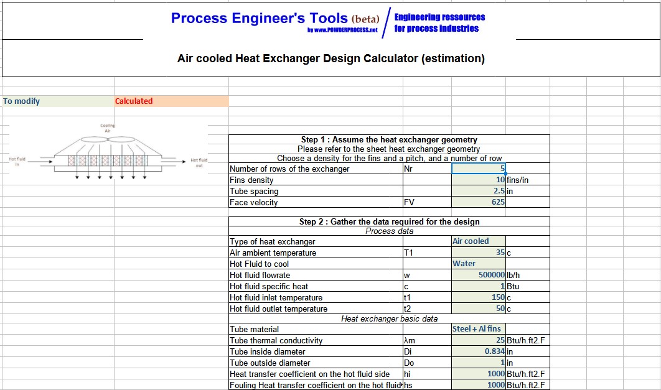Select the Air ambient temperature value 35
This screenshot has height=390, width=661.
[x=479, y=252]
